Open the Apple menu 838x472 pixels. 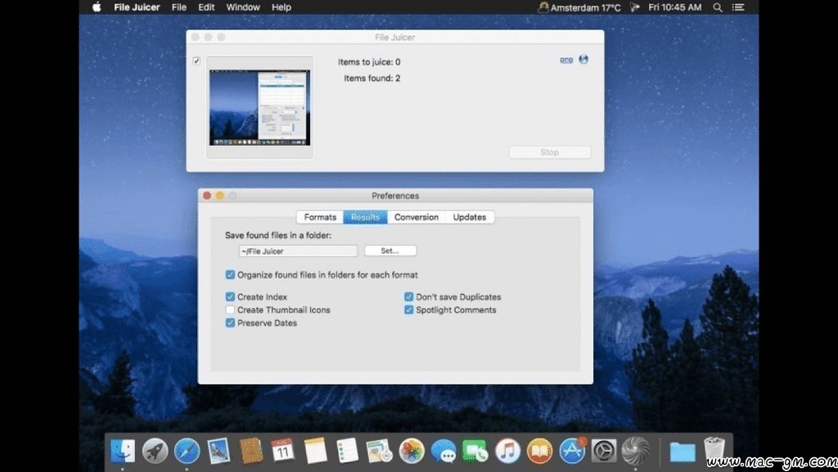click(x=97, y=7)
